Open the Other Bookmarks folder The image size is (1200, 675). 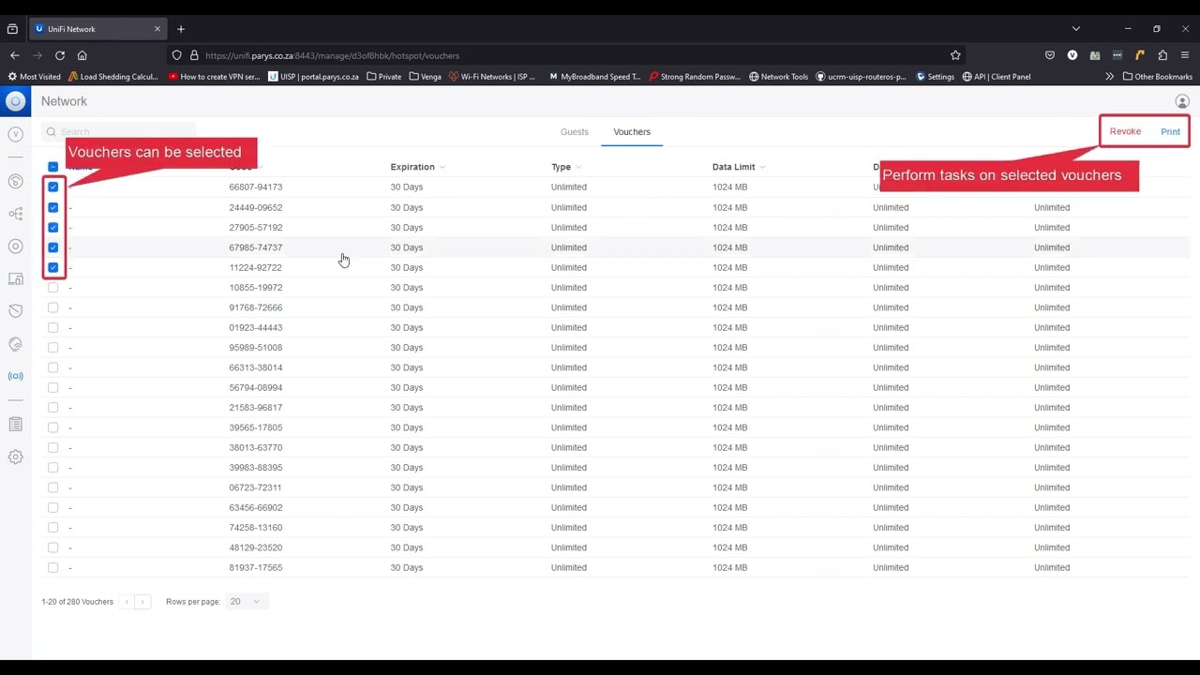point(1157,77)
